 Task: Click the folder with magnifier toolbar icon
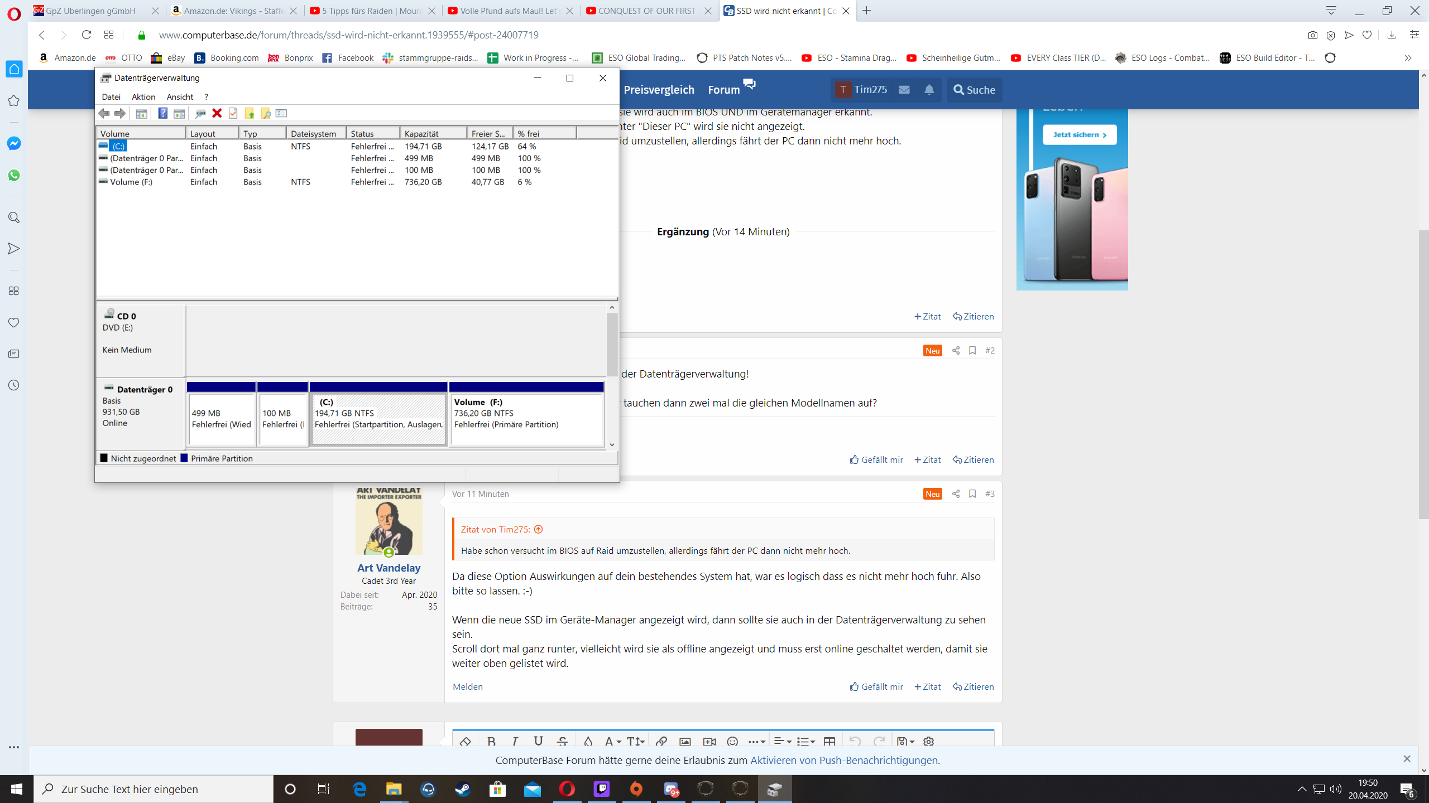point(266,113)
